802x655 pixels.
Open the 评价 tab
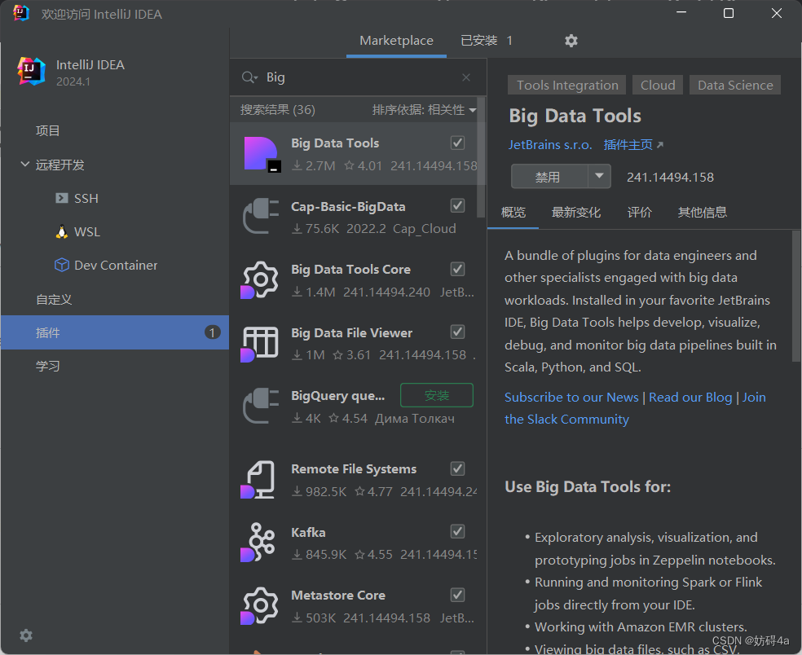point(639,212)
